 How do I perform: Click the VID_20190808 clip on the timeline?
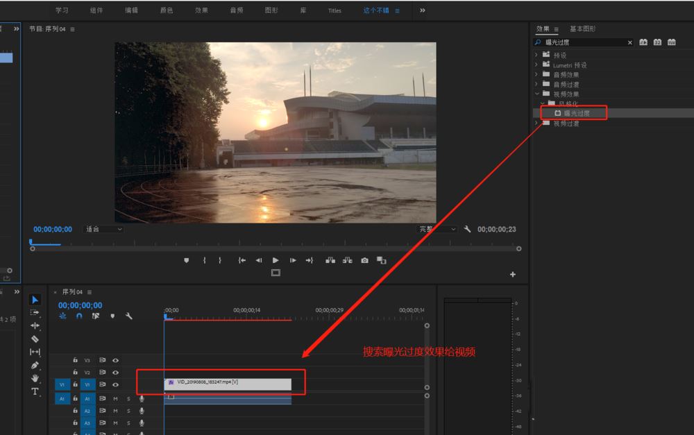[x=228, y=383]
